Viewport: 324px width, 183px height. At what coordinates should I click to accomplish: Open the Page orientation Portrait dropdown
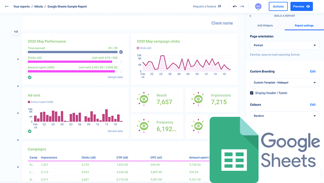[x=284, y=45]
